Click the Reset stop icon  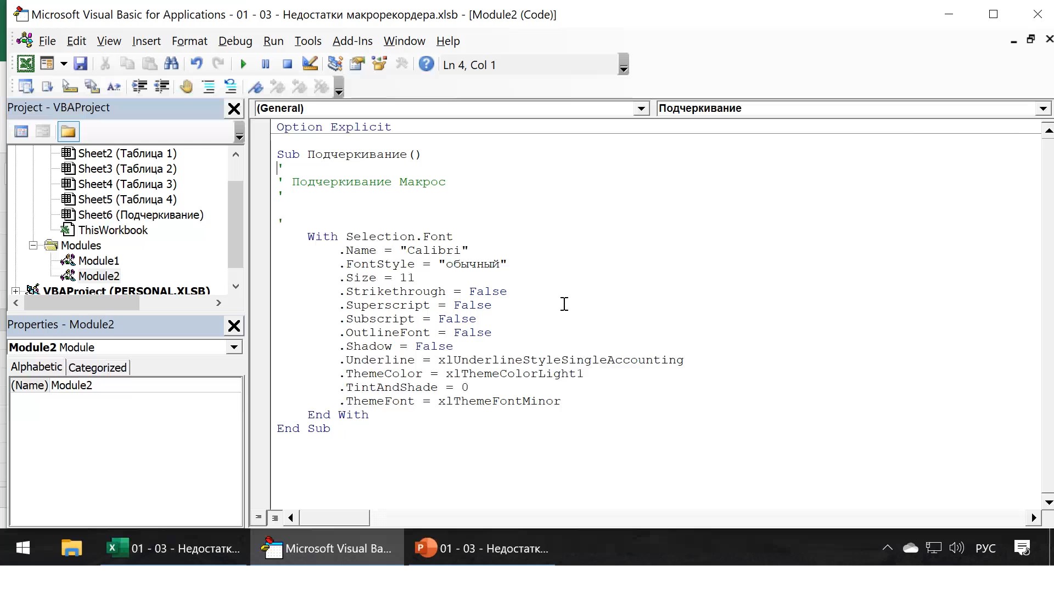point(287,65)
